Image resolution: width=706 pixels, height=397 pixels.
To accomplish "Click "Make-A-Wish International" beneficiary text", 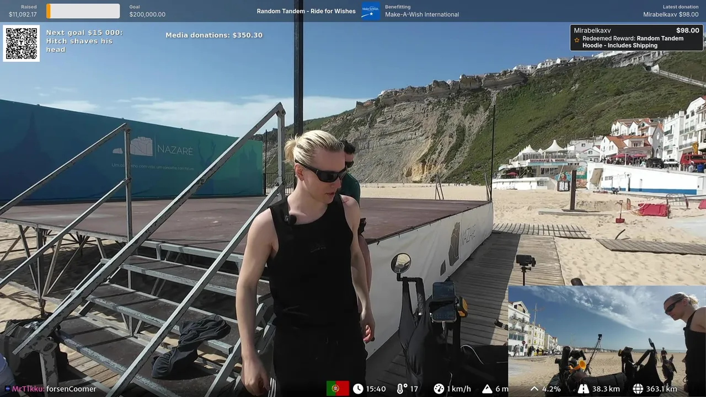I will pyautogui.click(x=422, y=14).
